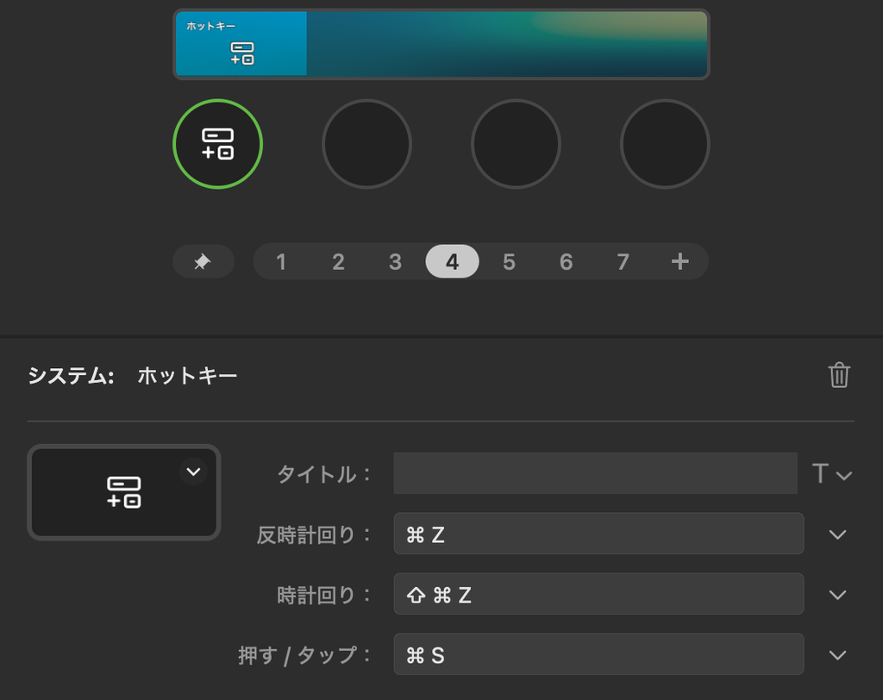Click the hotkey icon preview box

[124, 492]
